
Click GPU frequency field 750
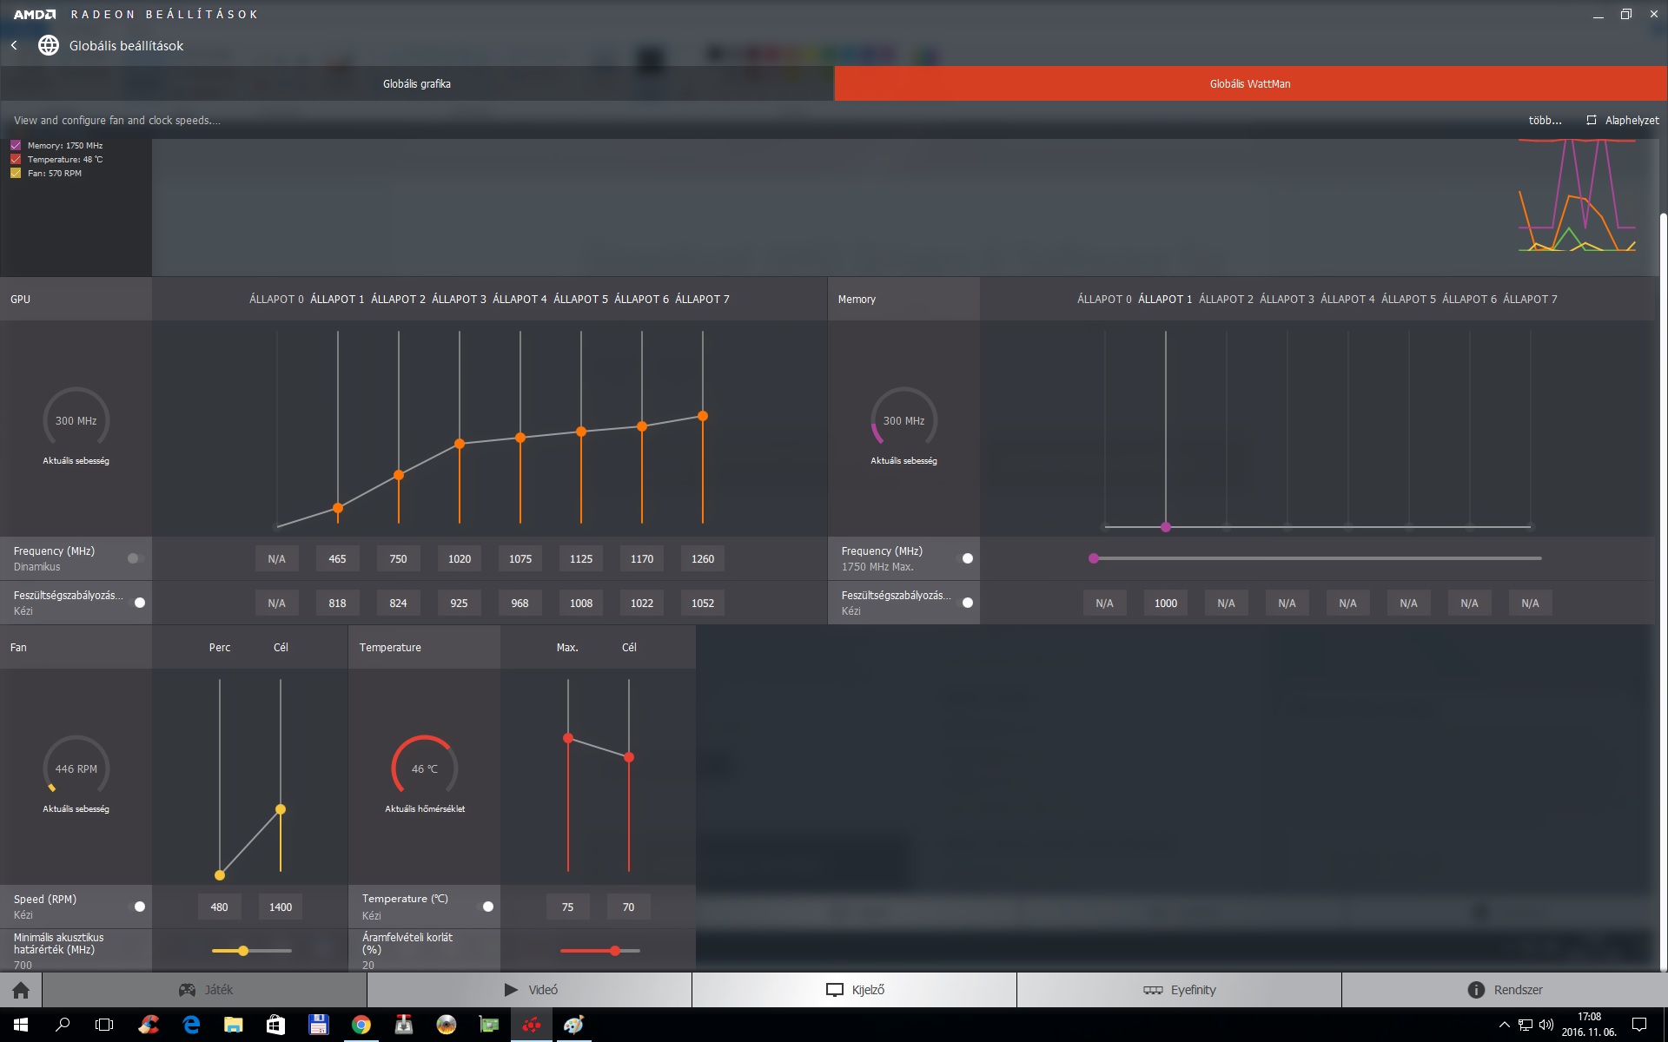click(398, 559)
